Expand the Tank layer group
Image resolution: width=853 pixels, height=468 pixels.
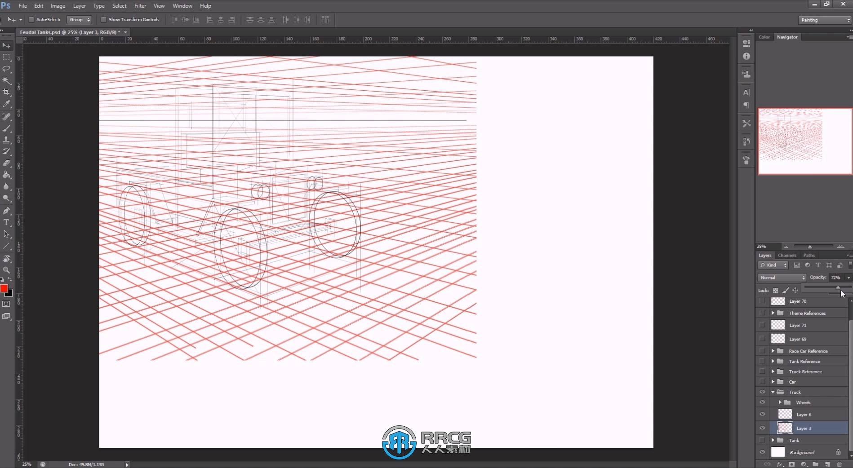coord(773,440)
